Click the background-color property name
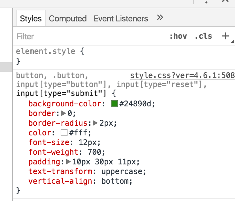Screen dimensions: 235x201 click(65, 104)
